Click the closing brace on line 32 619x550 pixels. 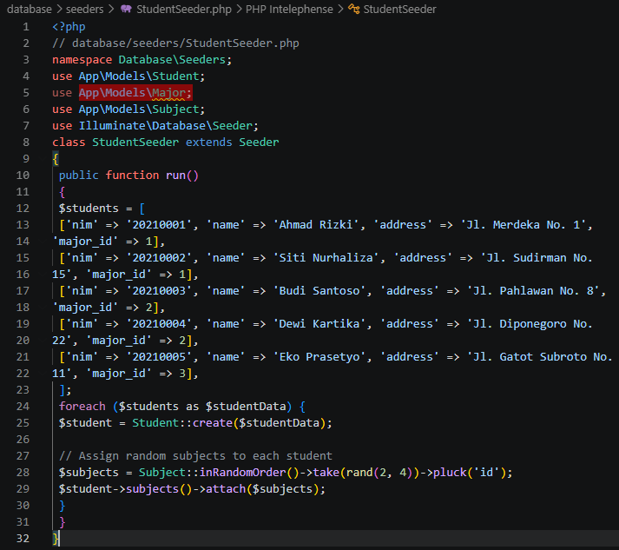[56, 539]
